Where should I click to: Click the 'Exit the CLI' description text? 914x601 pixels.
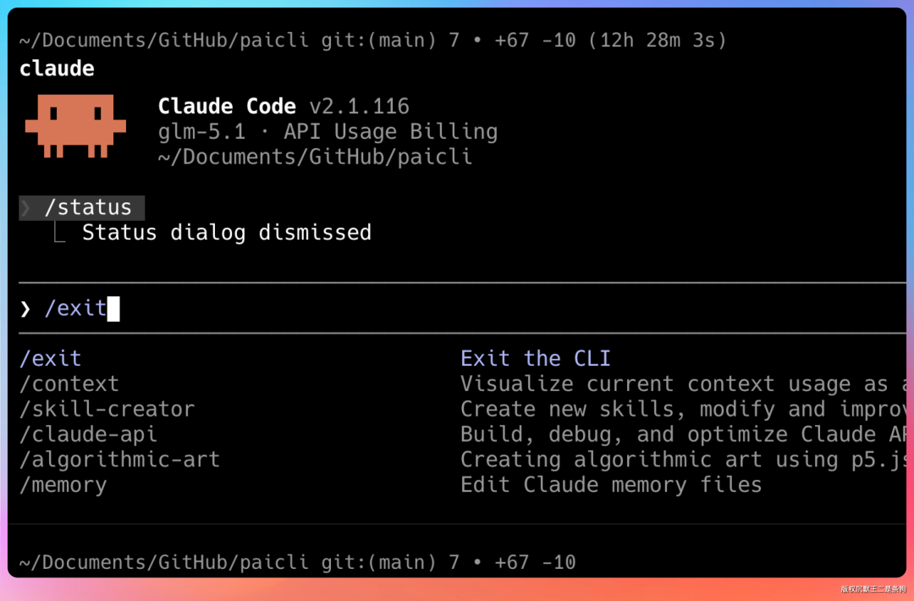[x=536, y=358]
